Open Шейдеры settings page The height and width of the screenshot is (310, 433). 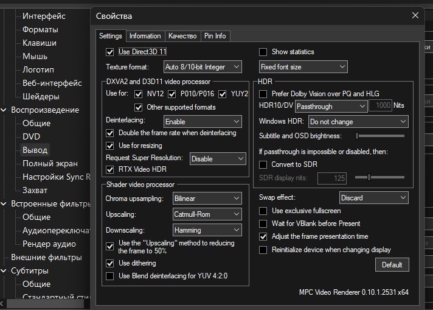(41, 96)
